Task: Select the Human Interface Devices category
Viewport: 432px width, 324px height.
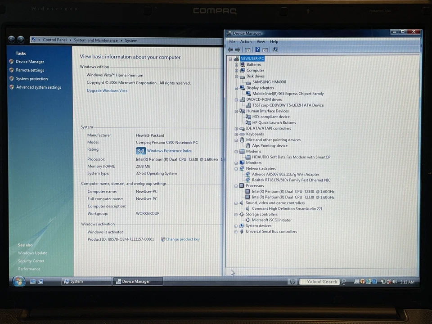Action: click(267, 111)
